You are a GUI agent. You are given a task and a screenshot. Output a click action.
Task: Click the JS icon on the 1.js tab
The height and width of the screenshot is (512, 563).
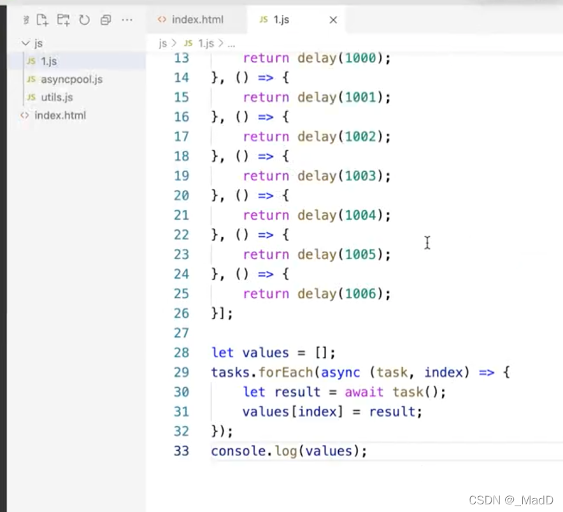264,19
